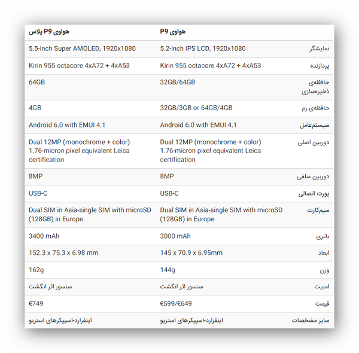
Task: Click the نمایشگر row label
Action: click(x=320, y=48)
